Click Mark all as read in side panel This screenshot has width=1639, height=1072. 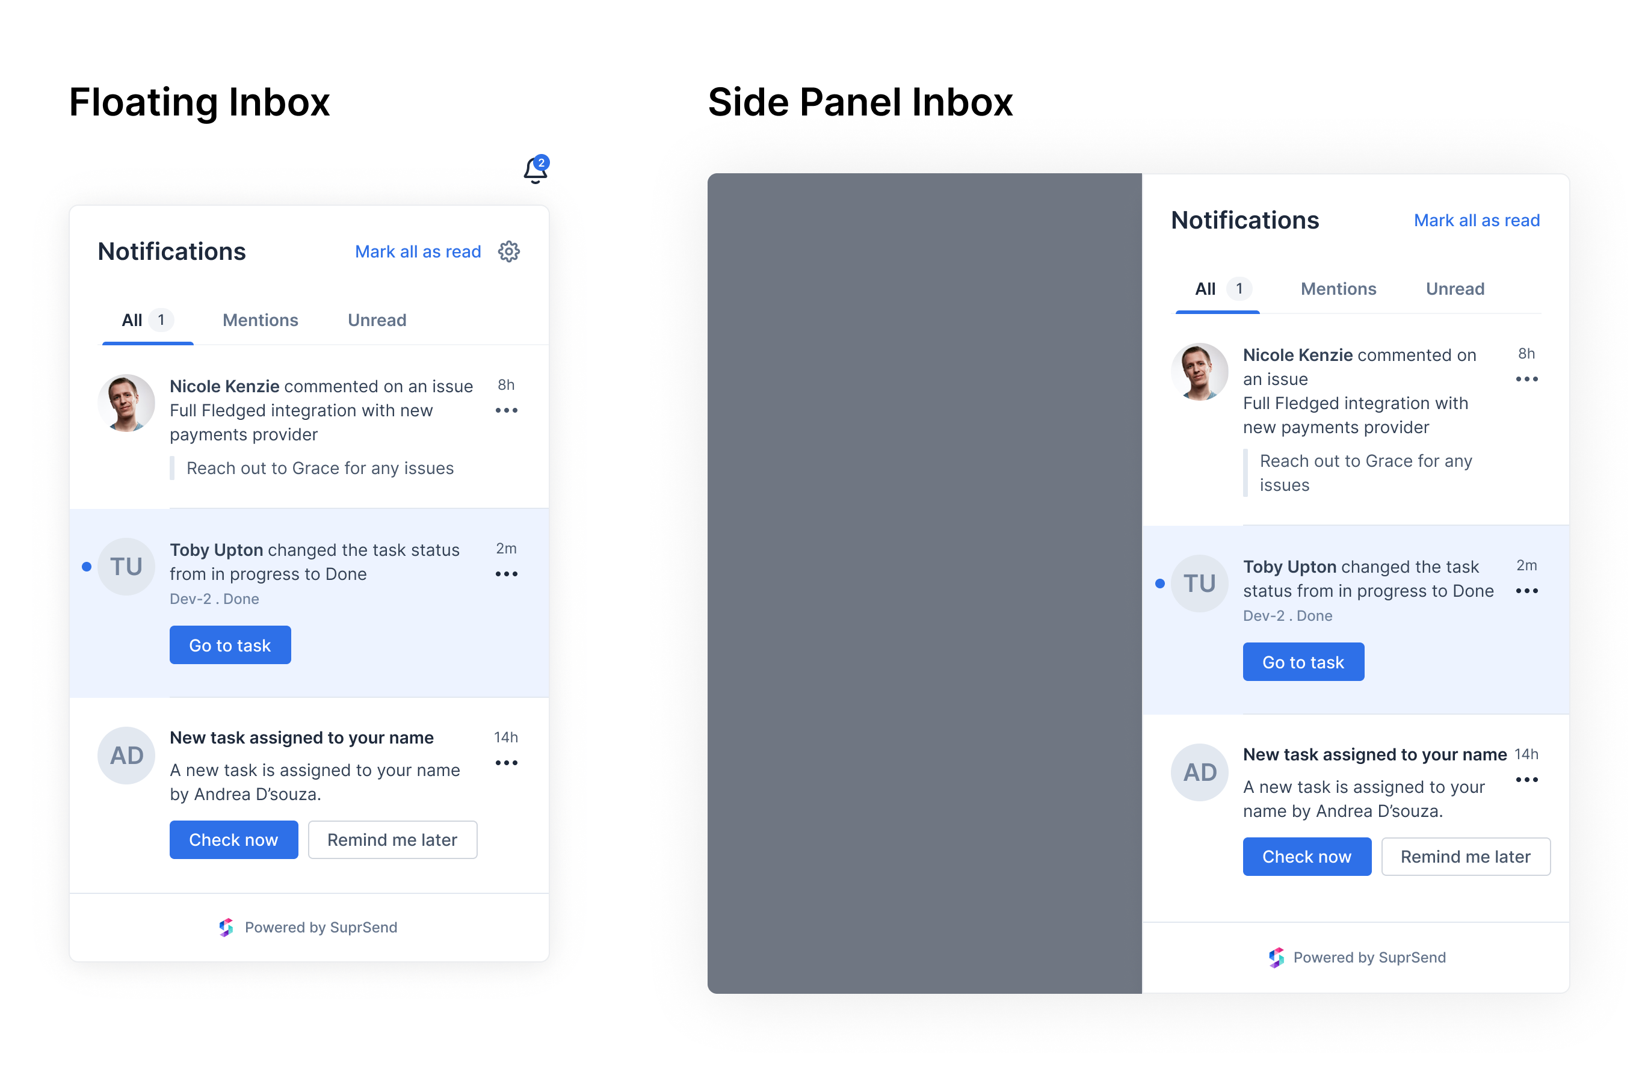click(x=1477, y=220)
